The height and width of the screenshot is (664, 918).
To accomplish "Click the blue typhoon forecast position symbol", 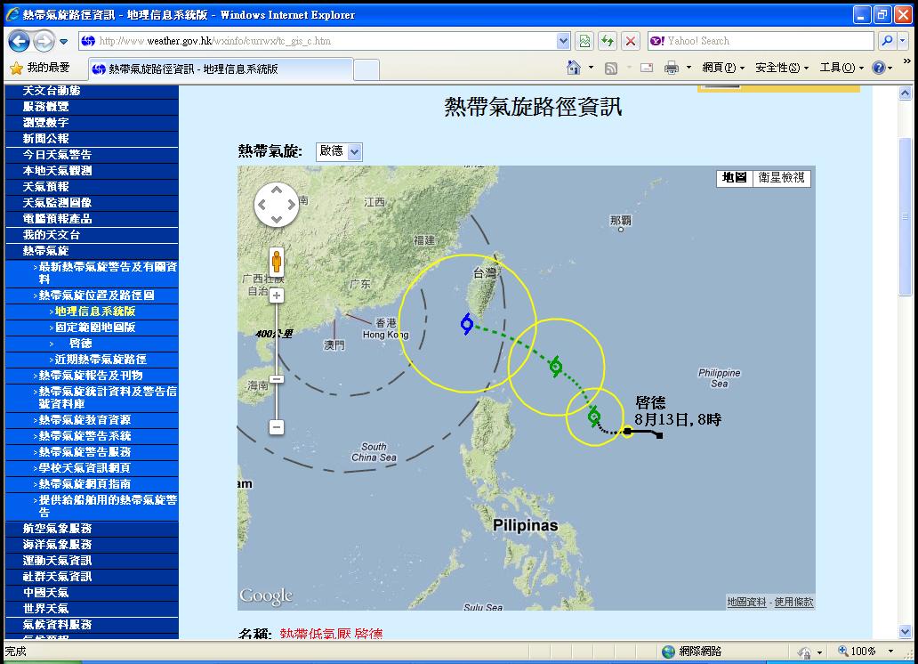I will pos(466,324).
